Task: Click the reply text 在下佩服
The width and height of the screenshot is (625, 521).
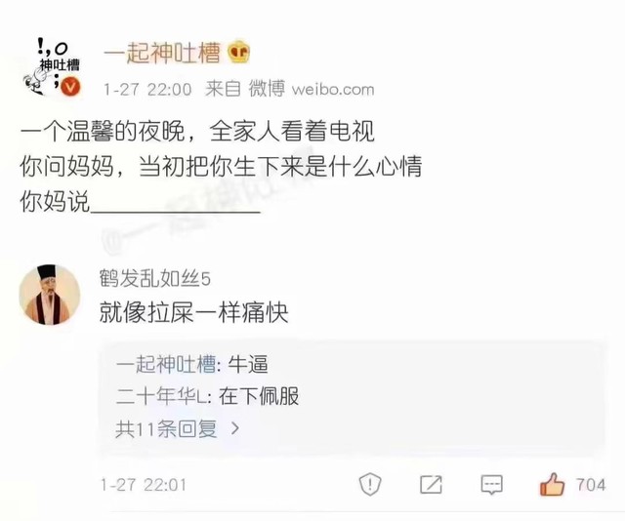Action: pyautogui.click(x=259, y=396)
